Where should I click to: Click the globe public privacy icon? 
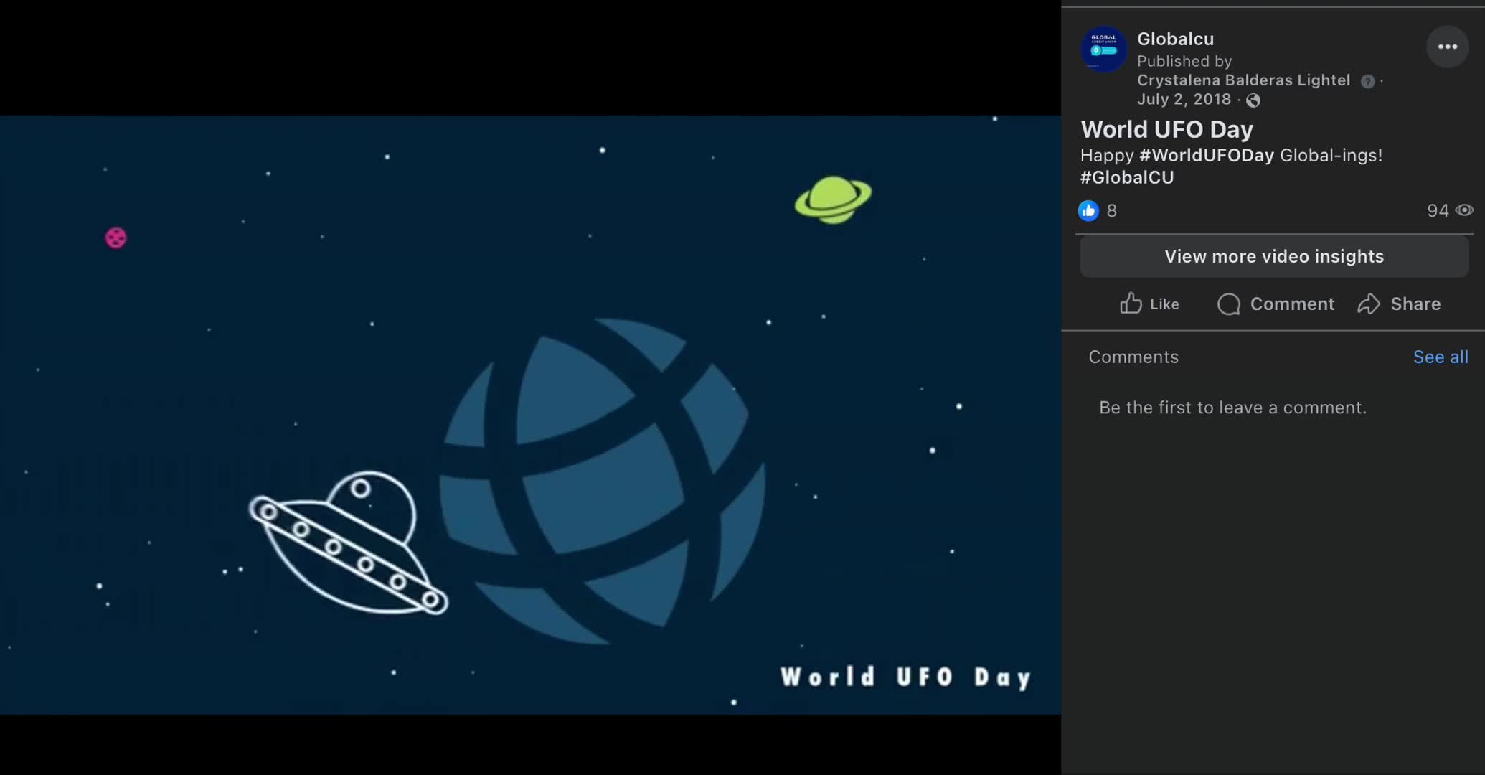pos(1253,100)
